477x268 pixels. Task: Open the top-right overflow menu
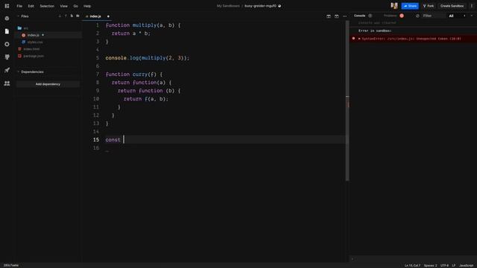click(x=472, y=6)
